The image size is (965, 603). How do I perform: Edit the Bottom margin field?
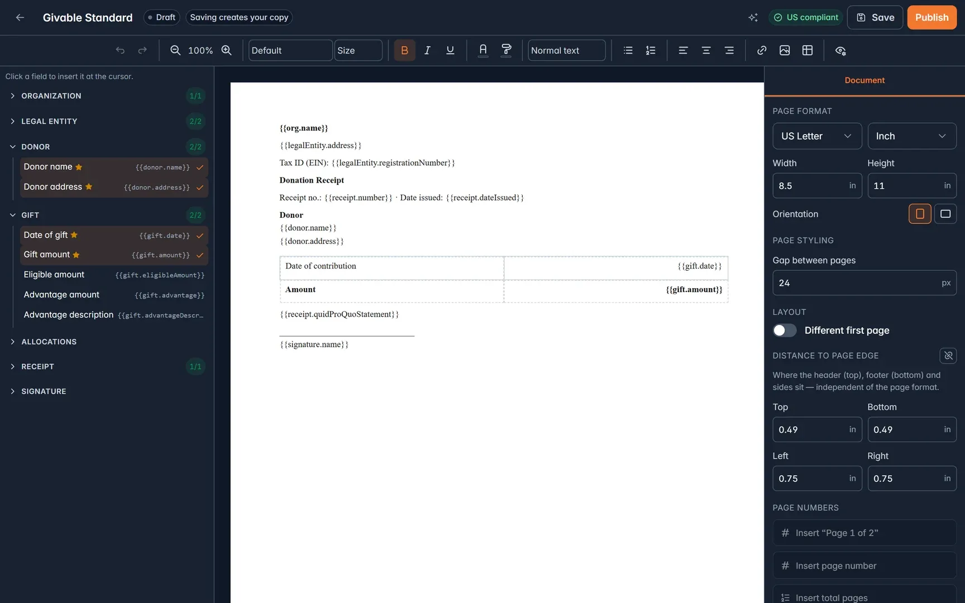point(912,429)
